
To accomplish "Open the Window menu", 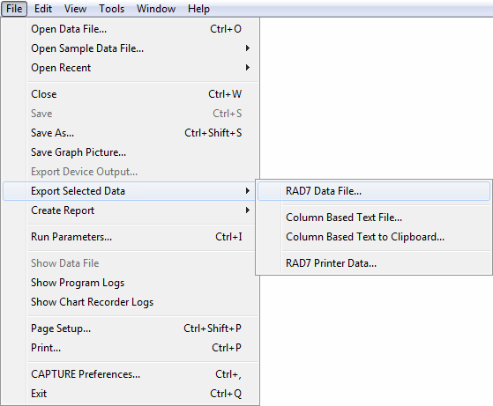I will tap(156, 9).
